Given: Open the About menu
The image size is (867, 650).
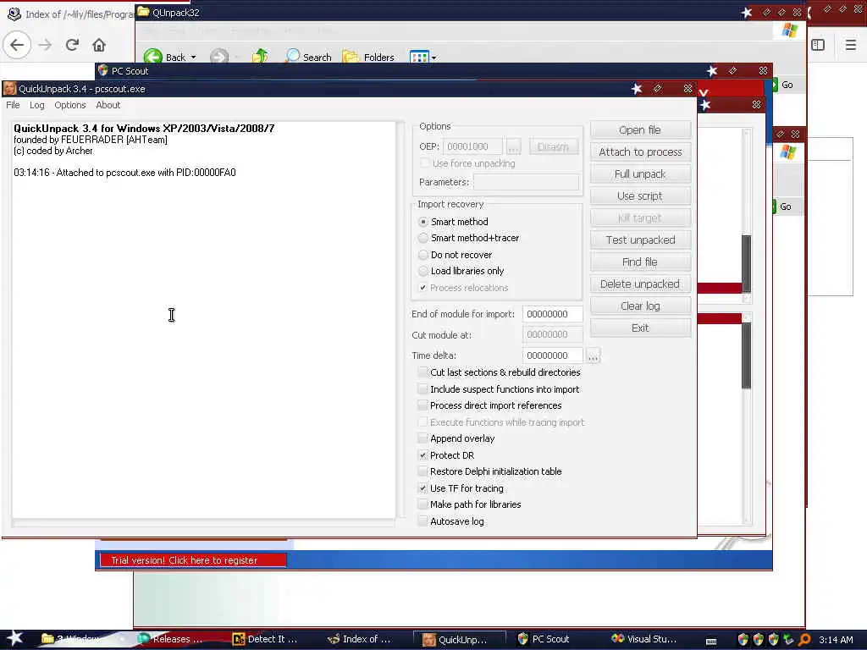Looking at the screenshot, I should [108, 105].
